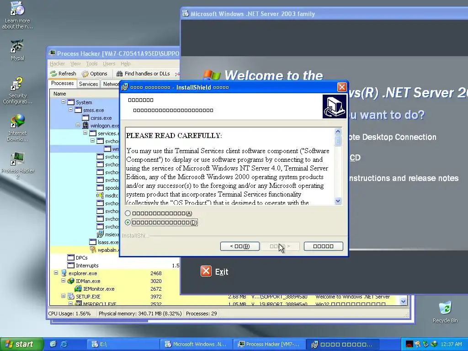Select the accept license radio button (A)
This screenshot has height=351, width=468.
[x=128, y=213]
